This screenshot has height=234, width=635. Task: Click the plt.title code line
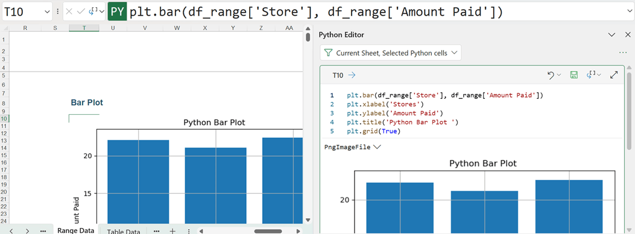point(403,122)
